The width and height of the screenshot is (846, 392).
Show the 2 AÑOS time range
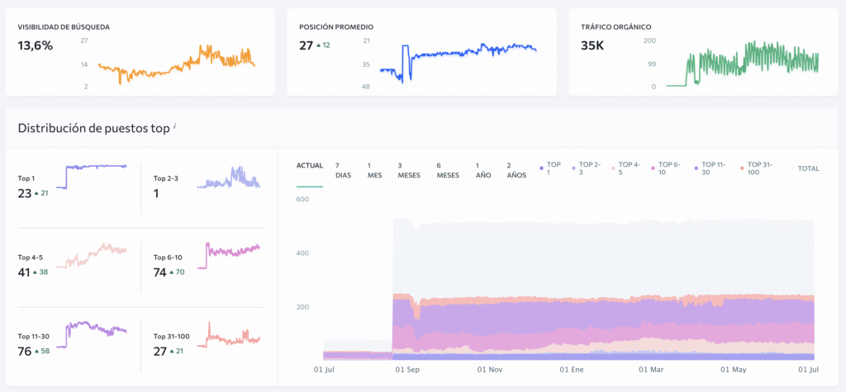click(x=515, y=169)
